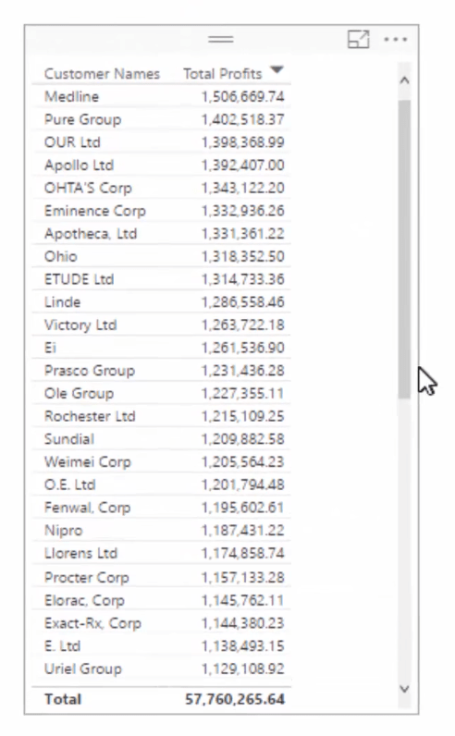Select the Apollo Ltd row

pyautogui.click(x=162, y=166)
